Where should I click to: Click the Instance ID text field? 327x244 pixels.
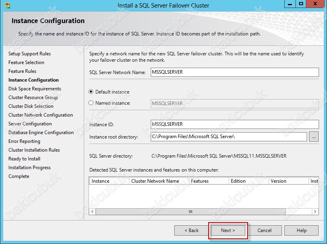point(234,124)
